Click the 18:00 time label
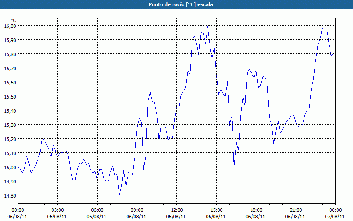Screen dimensions: 353x221 pos(256,210)
